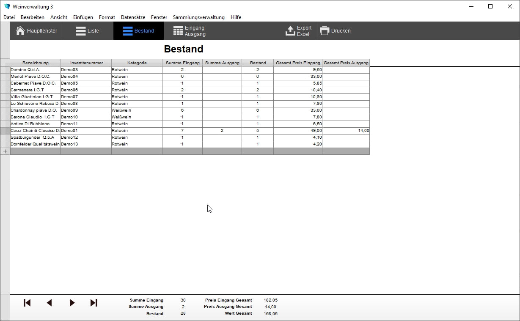Click the Weißwein category cell for Demo09
Viewport: 520px width, 321px height.
136,110
